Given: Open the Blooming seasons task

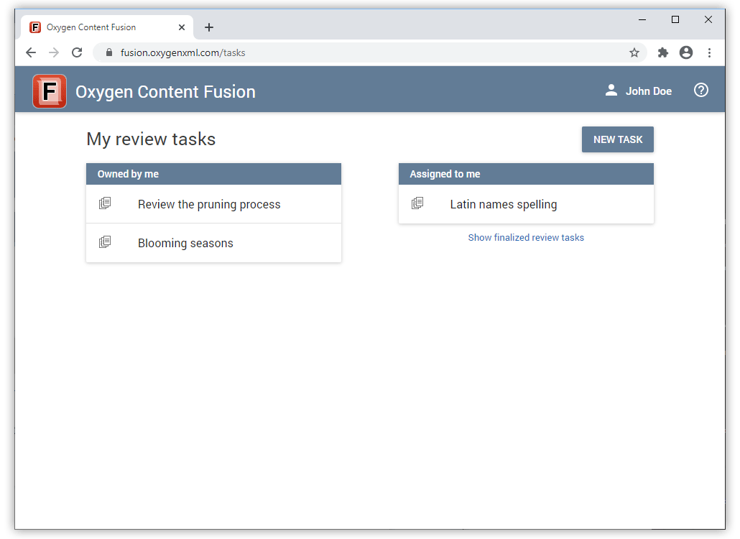Looking at the screenshot, I should tap(213, 243).
